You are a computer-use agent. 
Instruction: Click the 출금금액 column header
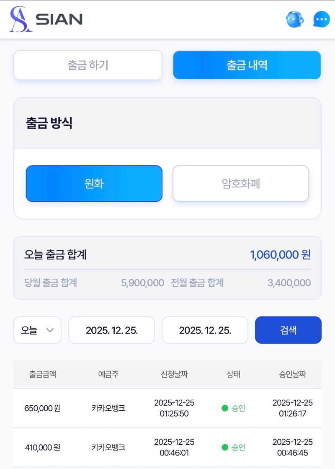(x=42, y=374)
